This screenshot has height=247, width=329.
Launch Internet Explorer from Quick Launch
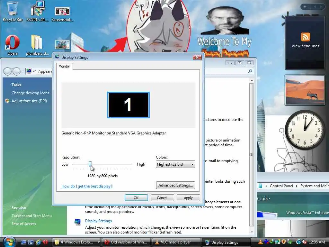[38, 242]
